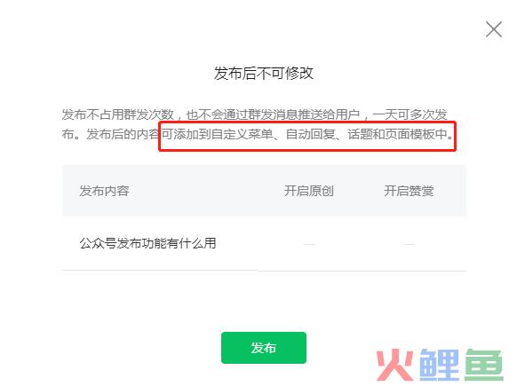Screen dimensions: 525x386
Task: Click the 话题和页面模板中 text in the red box
Action: (397, 135)
